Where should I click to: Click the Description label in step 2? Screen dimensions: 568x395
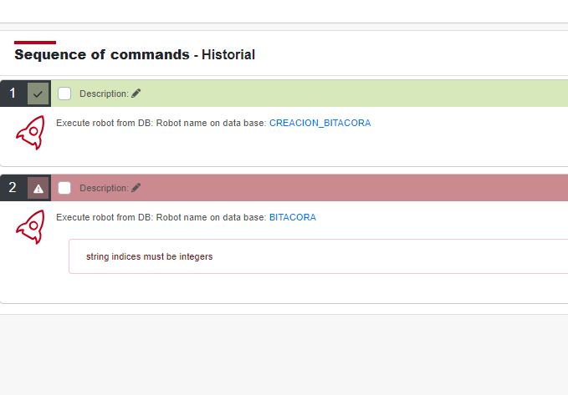[104, 188]
